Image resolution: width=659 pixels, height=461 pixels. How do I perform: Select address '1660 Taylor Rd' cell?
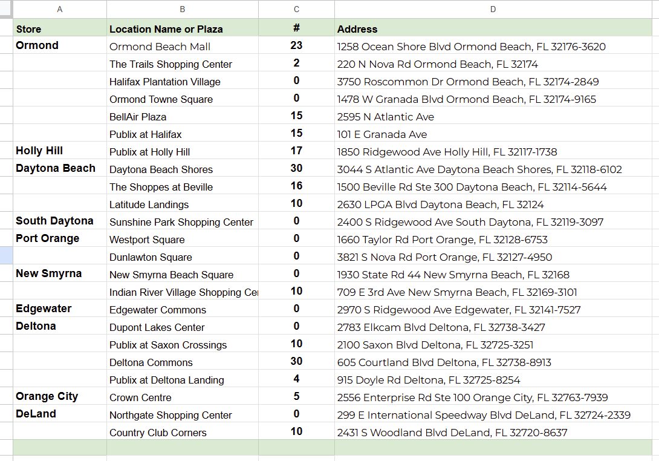[493, 238]
